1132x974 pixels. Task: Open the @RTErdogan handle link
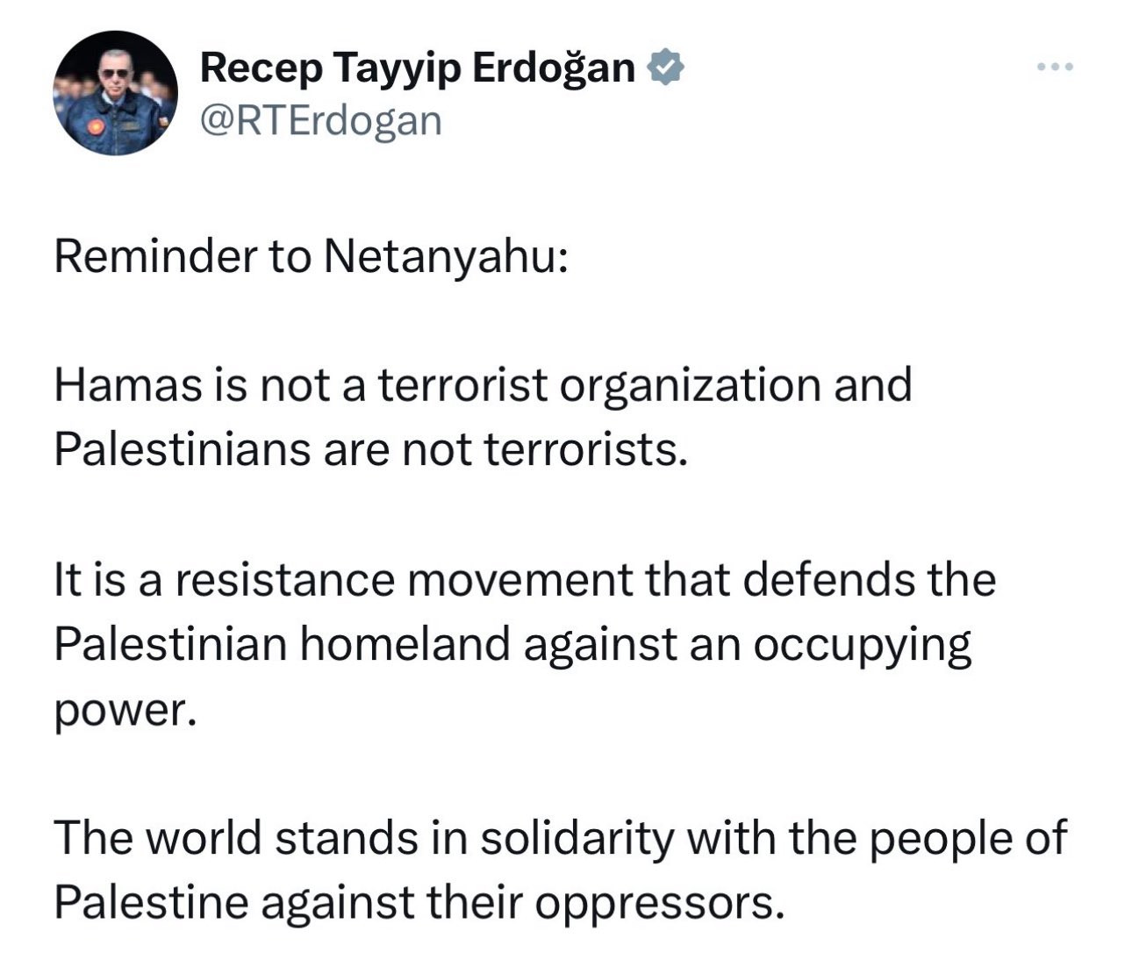[321, 122]
